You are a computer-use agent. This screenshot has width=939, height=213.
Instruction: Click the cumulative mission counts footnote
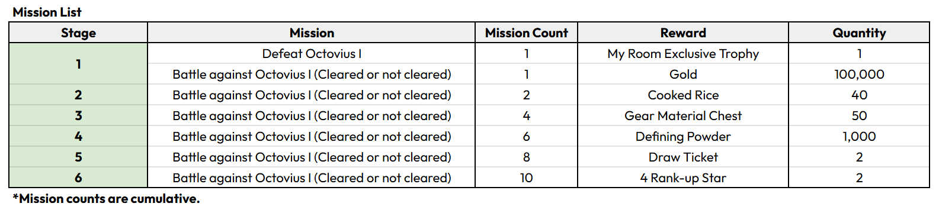click(106, 198)
